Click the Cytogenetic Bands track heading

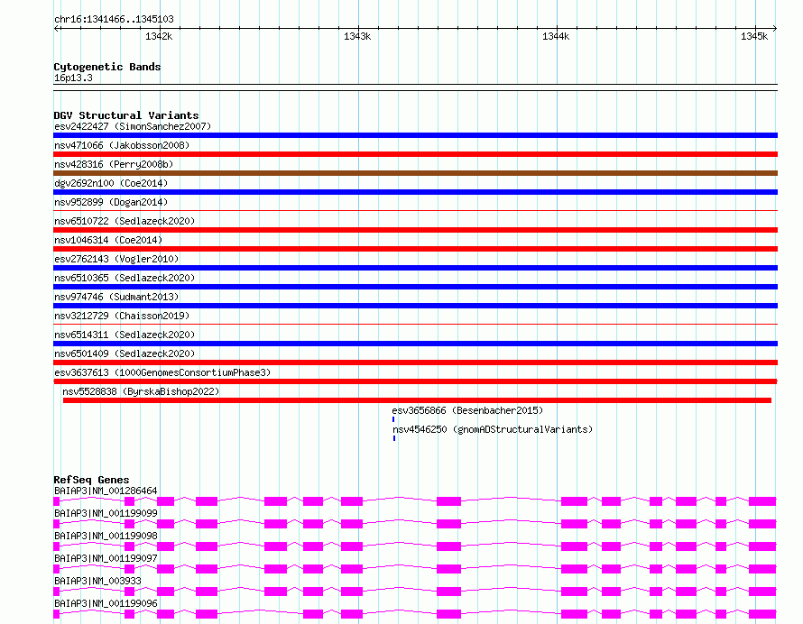(107, 67)
